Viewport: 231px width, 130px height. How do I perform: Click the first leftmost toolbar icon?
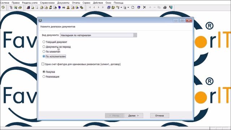coord(3,7)
